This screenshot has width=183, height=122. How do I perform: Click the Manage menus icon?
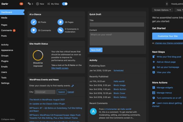coord(154,93)
